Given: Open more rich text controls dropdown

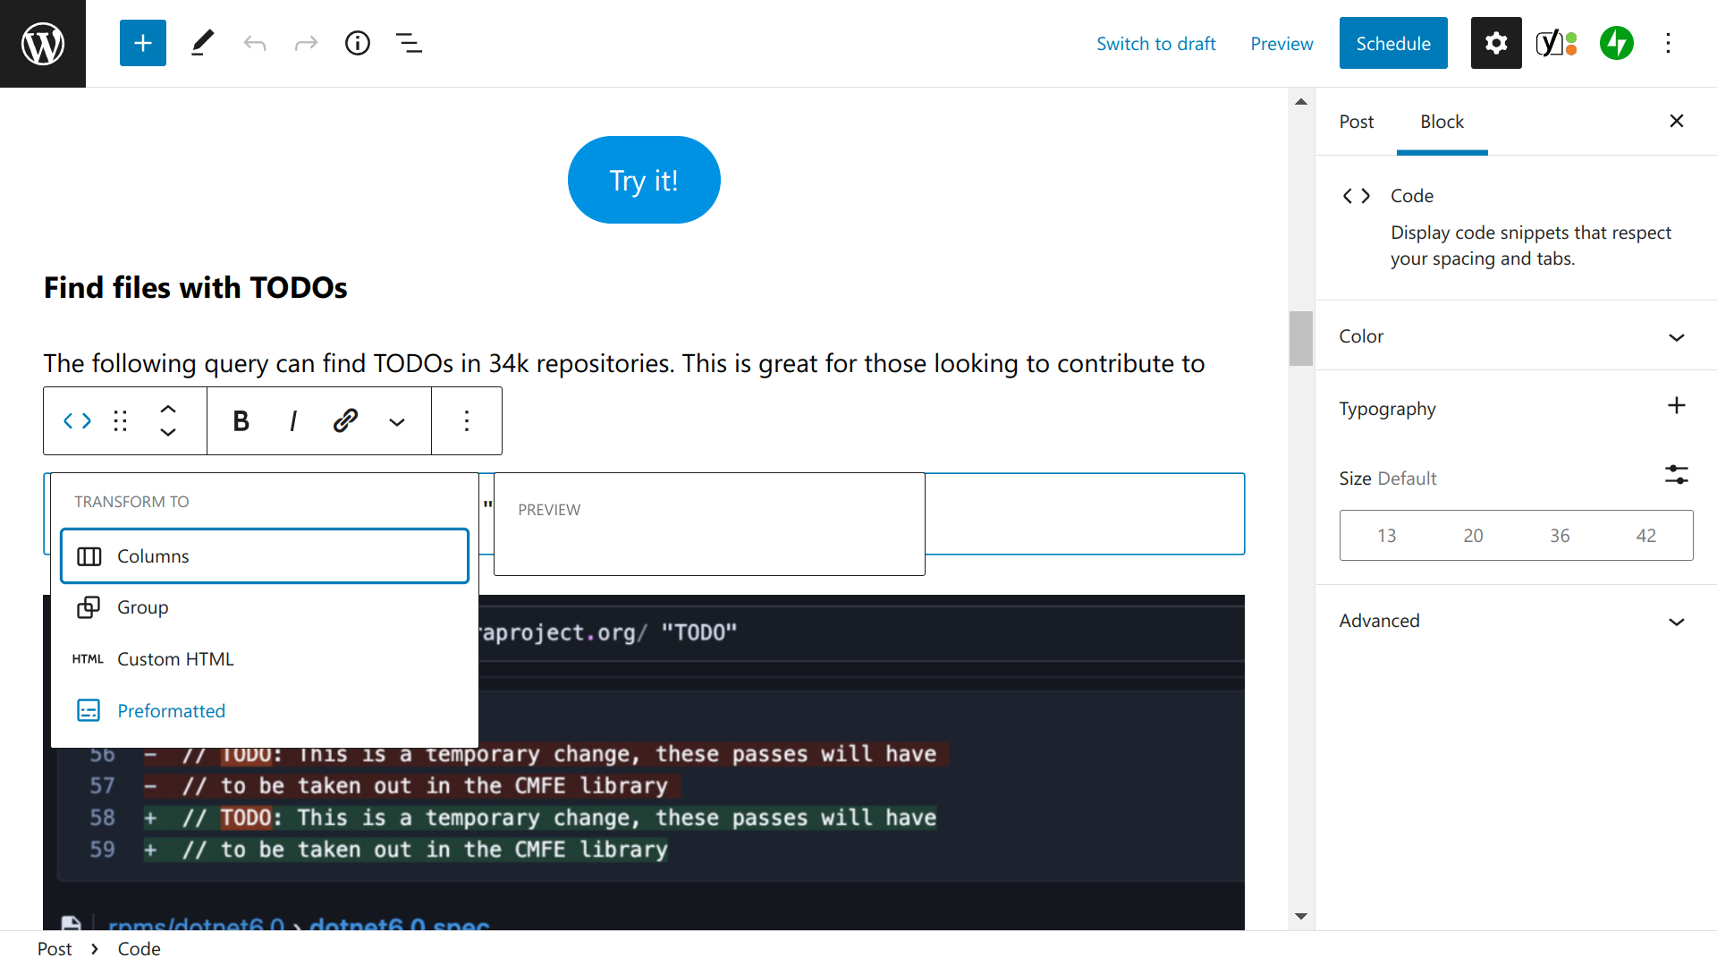Looking at the screenshot, I should pos(397,421).
